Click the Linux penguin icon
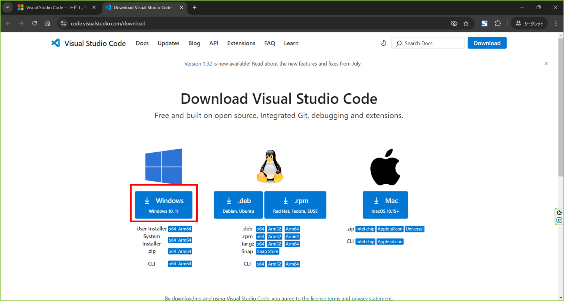 point(270,166)
